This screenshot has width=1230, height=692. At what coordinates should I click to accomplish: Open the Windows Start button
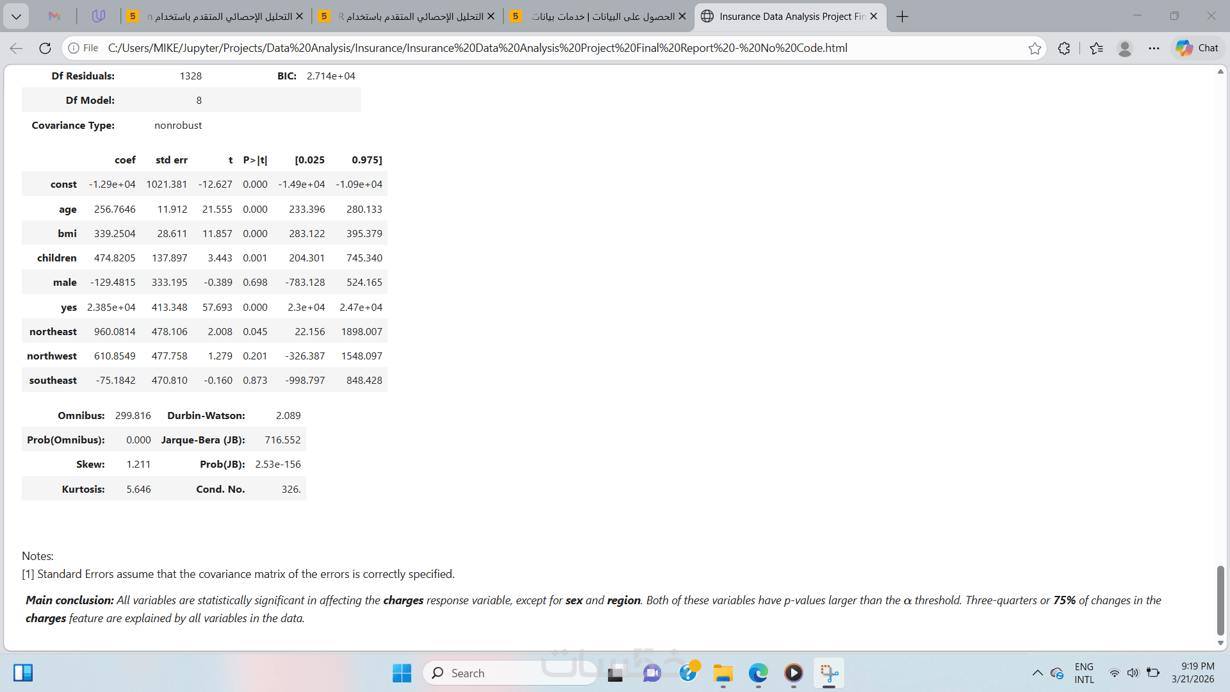pos(402,673)
